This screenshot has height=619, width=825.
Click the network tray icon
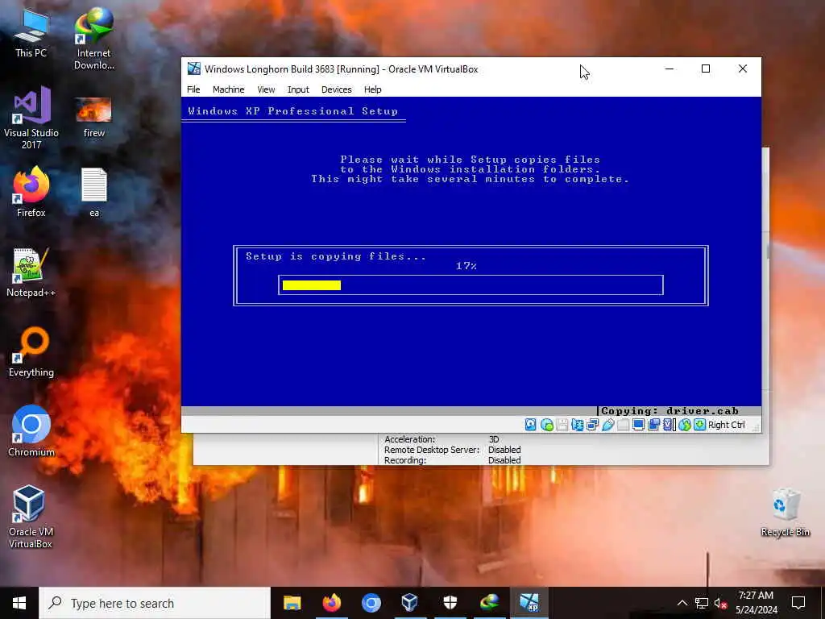pyautogui.click(x=702, y=603)
